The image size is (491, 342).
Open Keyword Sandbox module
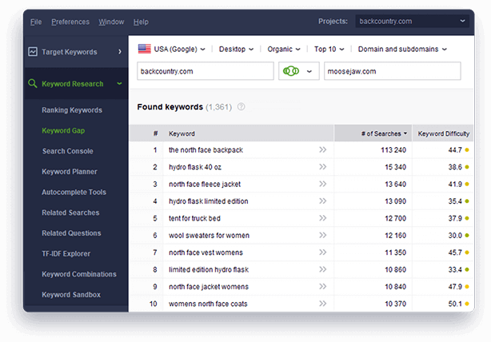(71, 295)
